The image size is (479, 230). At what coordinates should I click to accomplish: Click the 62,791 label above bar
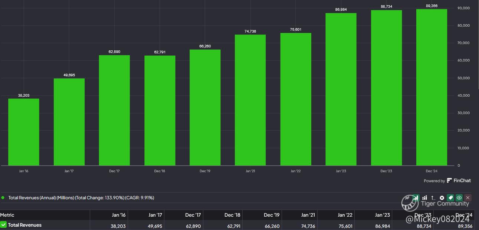click(160, 52)
